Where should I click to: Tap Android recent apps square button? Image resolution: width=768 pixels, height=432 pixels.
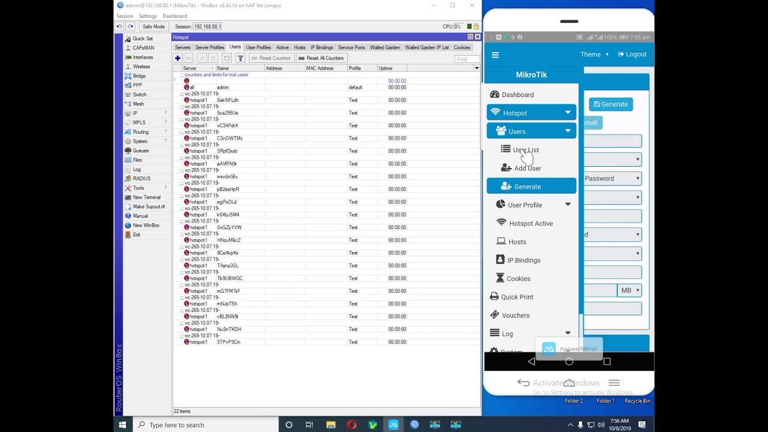tap(607, 362)
